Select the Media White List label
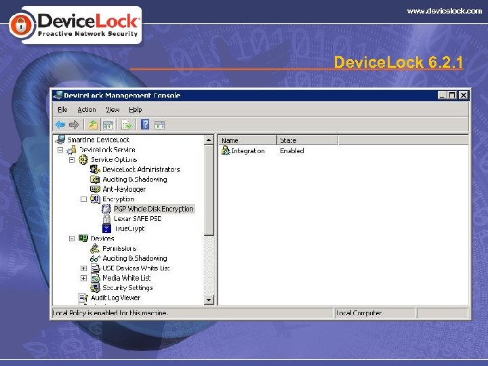 126,278
